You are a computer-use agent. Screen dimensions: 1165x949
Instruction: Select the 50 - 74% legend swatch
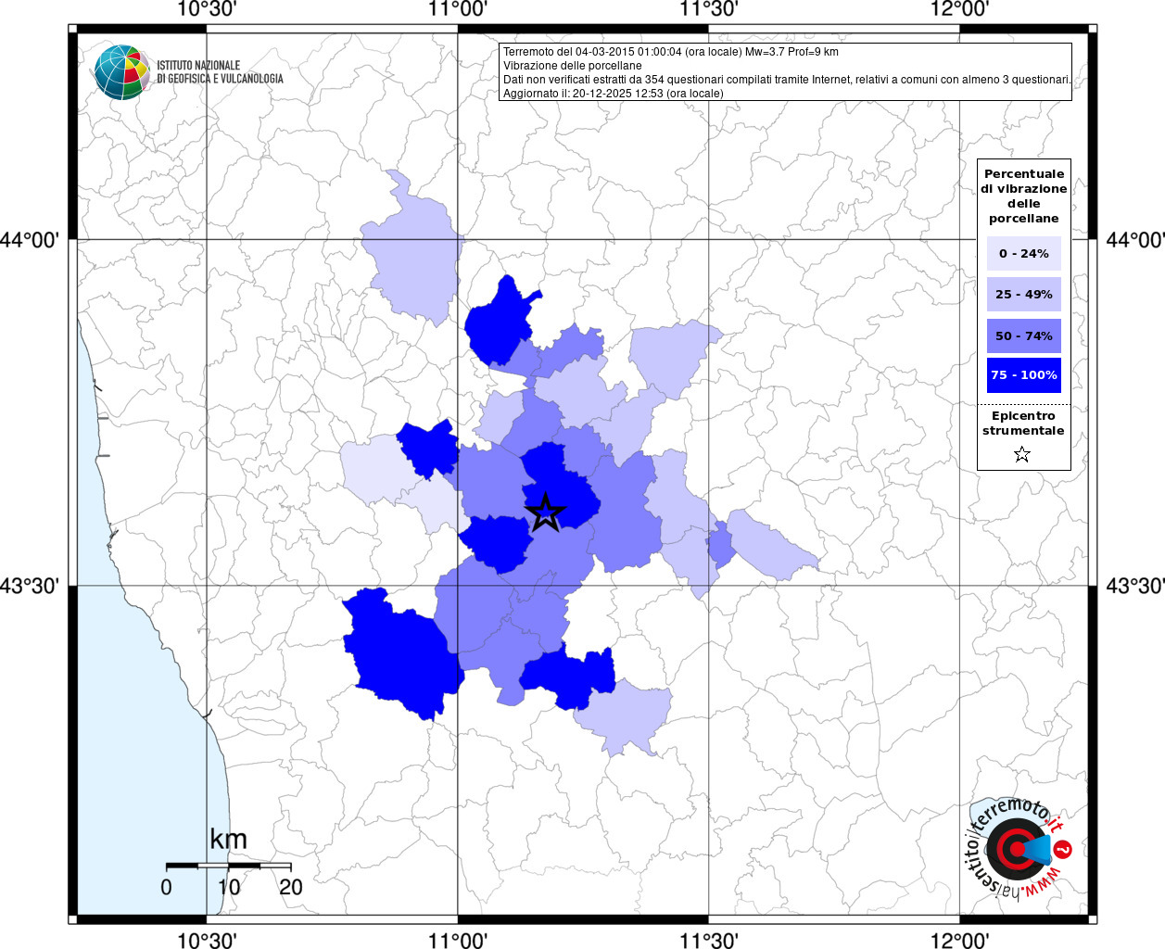pos(1023,335)
